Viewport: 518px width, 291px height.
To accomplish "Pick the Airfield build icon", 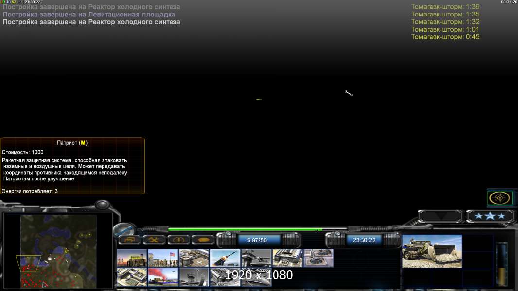I will (318, 258).
